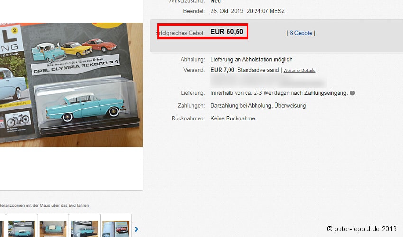Show next thumbnails with blue right arrow
Image resolution: width=403 pixels, height=237 pixels.
(x=137, y=229)
